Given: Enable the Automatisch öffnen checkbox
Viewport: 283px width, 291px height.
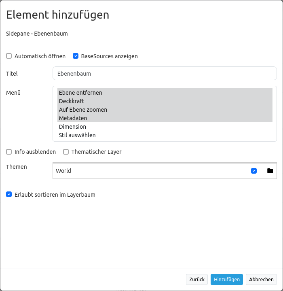Looking at the screenshot, I should point(9,56).
